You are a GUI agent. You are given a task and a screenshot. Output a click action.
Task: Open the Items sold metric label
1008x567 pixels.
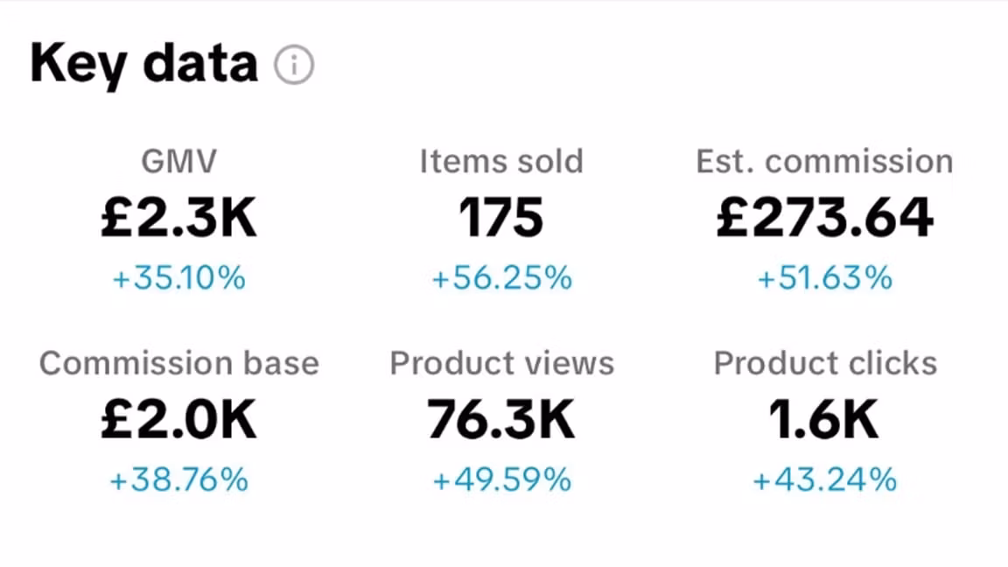click(501, 161)
